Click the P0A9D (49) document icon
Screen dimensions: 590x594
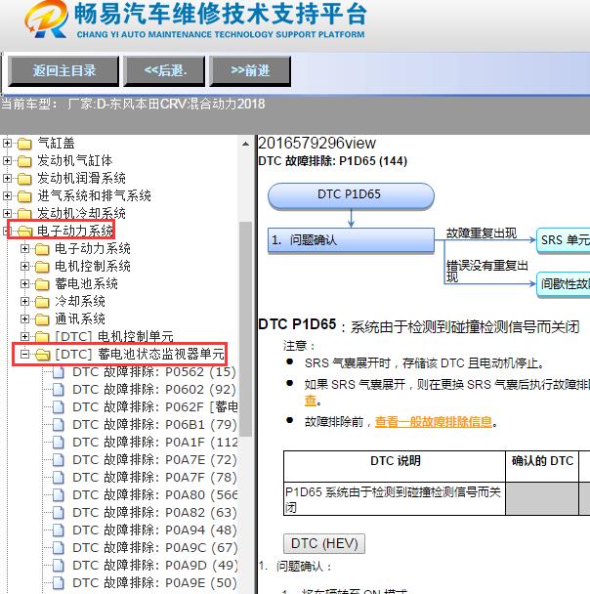tap(58, 566)
